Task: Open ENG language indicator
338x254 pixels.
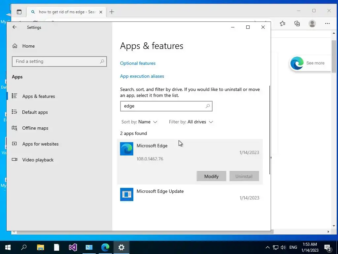Action: click(x=293, y=247)
